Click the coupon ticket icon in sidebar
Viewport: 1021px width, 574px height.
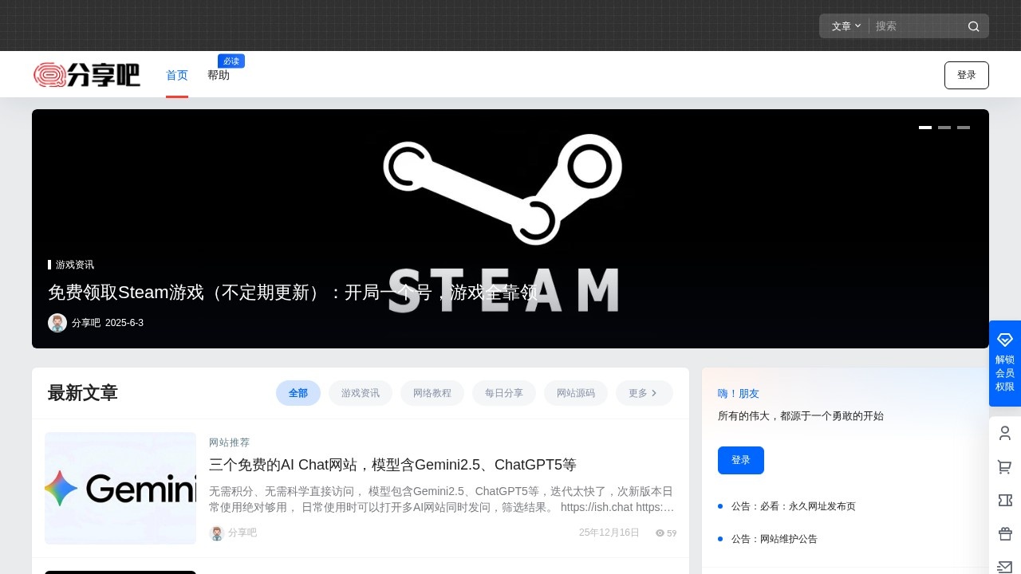coord(1004,500)
